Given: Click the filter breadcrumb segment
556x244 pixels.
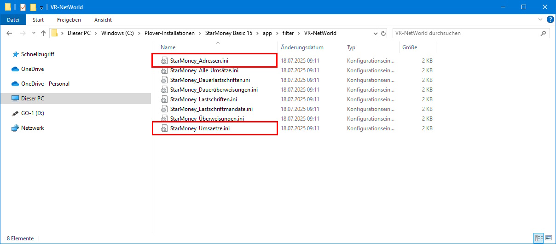Looking at the screenshot, I should click(288, 33).
